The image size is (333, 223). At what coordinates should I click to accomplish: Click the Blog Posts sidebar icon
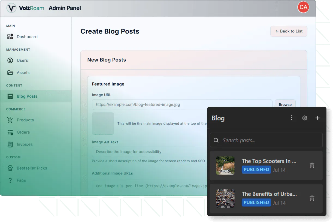point(10,96)
